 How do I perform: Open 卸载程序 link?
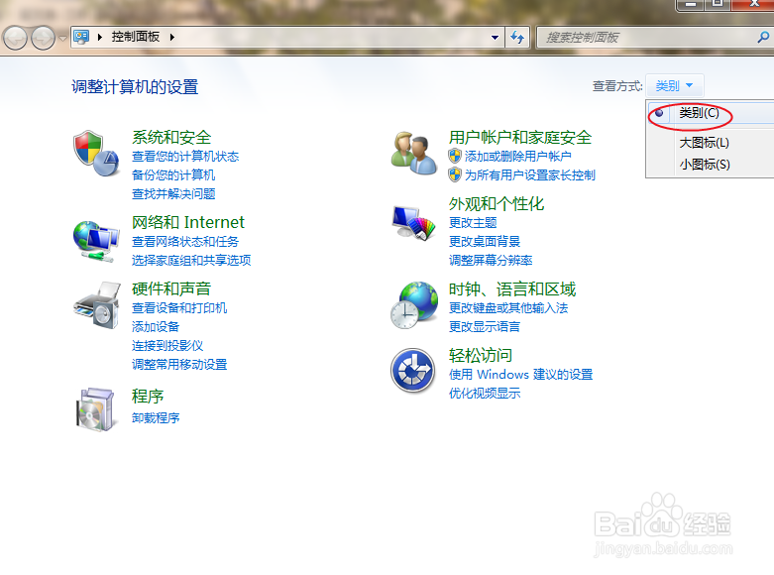click(156, 418)
